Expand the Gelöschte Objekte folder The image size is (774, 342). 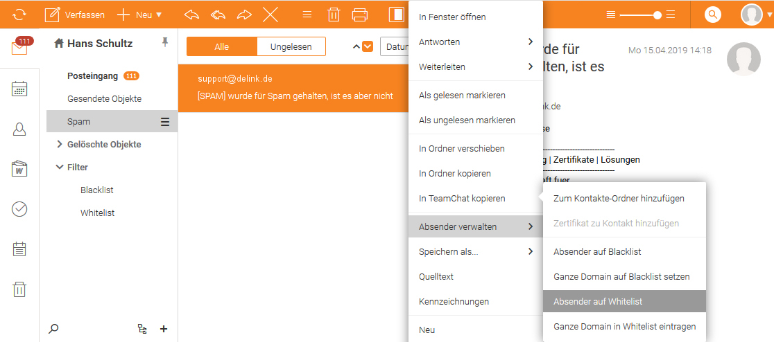(59, 145)
